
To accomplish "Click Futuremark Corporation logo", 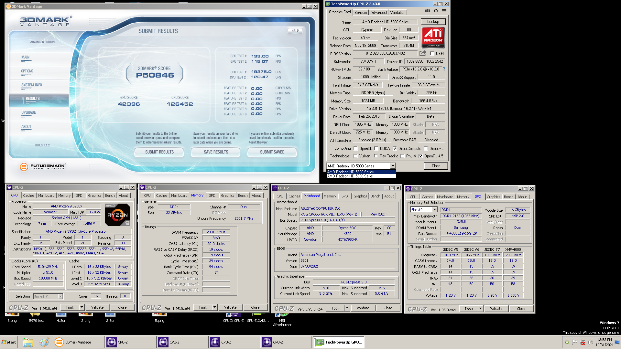I will tap(42, 167).
